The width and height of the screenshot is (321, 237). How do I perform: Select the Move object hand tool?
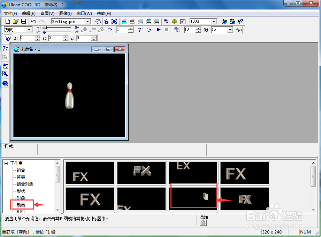point(98,21)
